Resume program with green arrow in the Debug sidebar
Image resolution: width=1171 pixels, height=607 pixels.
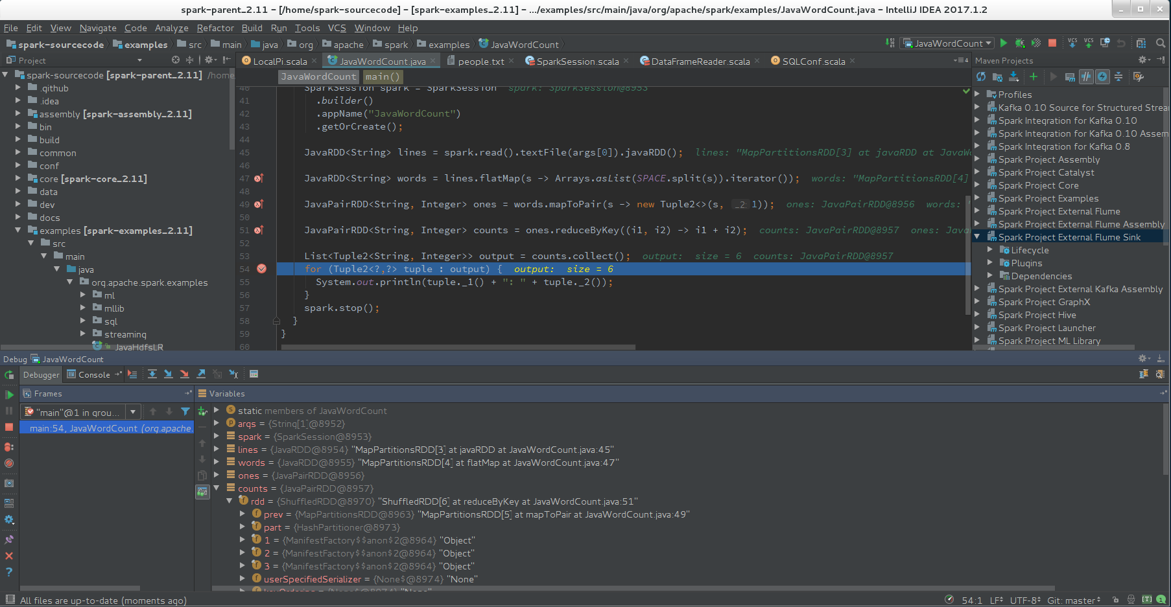tap(9, 395)
